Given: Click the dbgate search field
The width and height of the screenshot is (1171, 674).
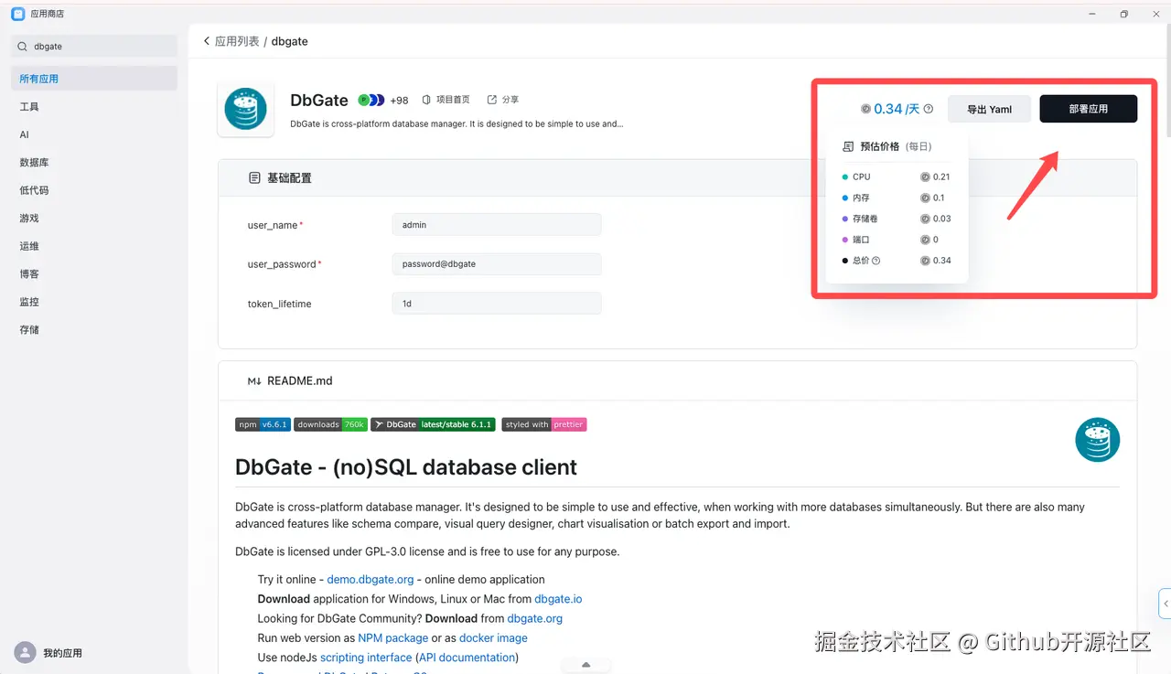Looking at the screenshot, I should pos(94,47).
